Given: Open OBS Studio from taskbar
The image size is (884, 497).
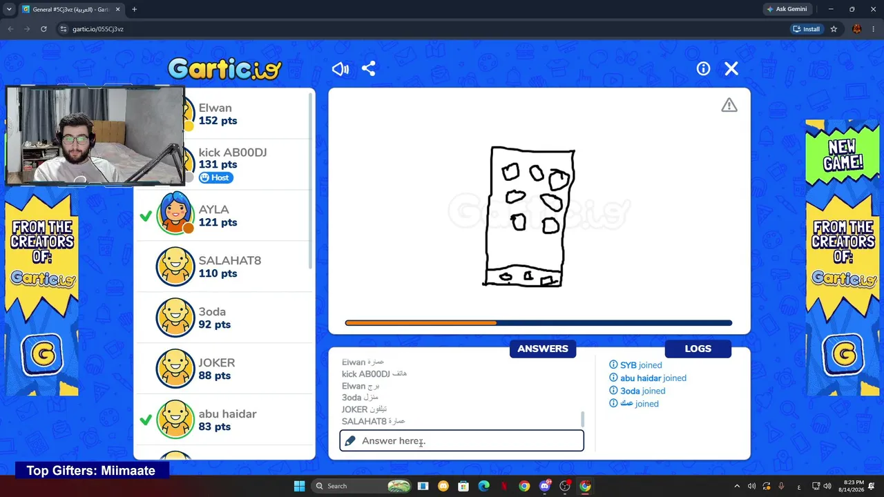Looking at the screenshot, I should coord(565,486).
